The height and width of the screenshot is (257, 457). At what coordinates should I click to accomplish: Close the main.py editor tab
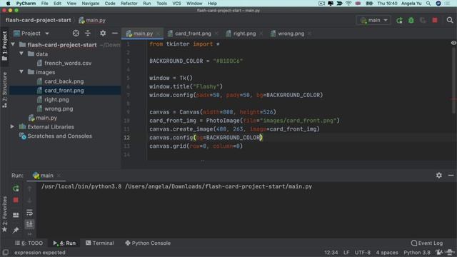tap(158, 34)
